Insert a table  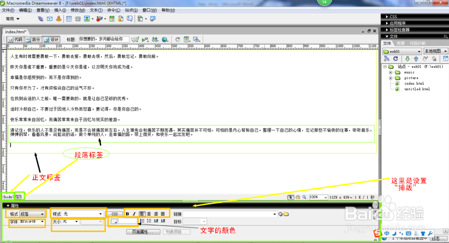69,19
